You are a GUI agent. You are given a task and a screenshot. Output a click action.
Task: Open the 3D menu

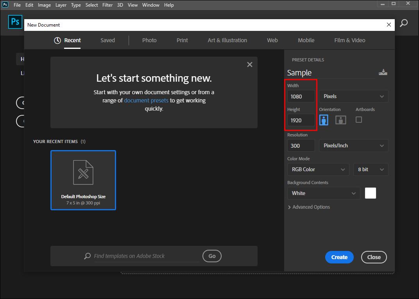click(x=120, y=5)
